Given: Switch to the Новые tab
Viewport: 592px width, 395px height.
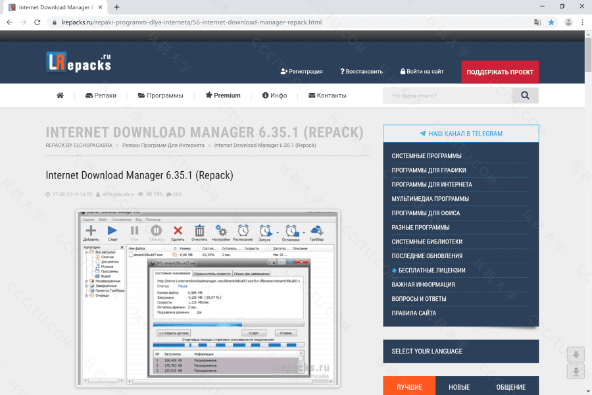Looking at the screenshot, I should click(x=459, y=386).
